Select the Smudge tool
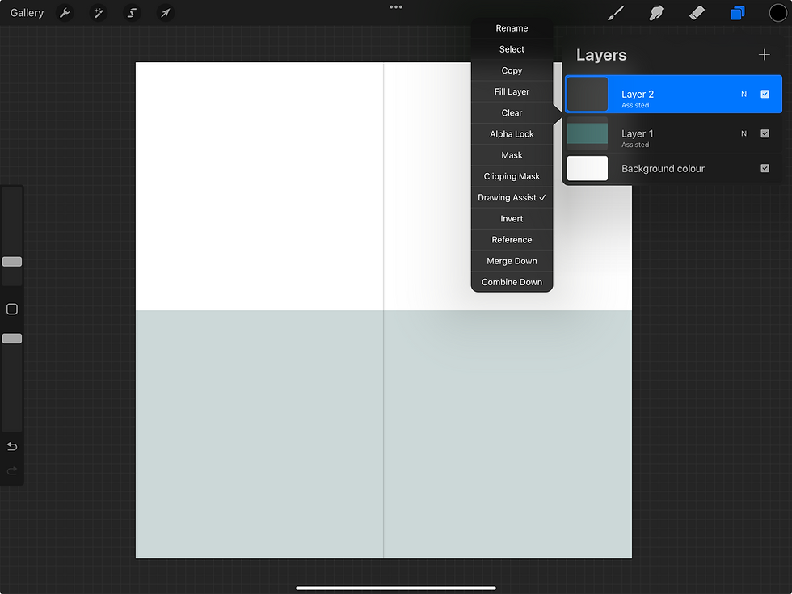The width and height of the screenshot is (792, 594). (655, 13)
